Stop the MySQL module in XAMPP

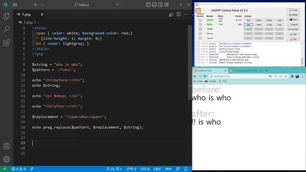(249, 24)
